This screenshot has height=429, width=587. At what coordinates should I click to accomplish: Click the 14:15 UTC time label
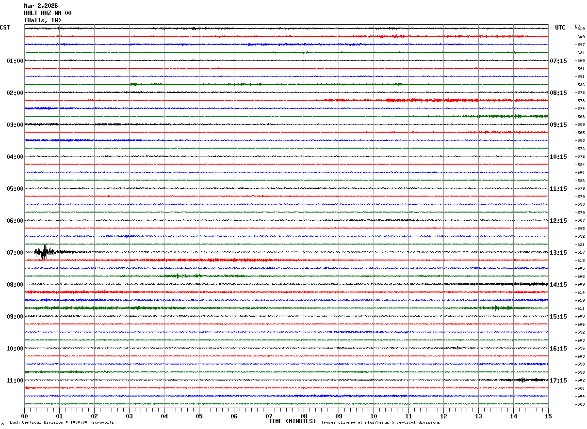(558, 285)
